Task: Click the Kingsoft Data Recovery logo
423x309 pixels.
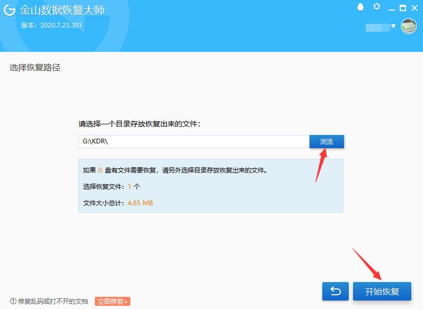Action: [x=9, y=10]
